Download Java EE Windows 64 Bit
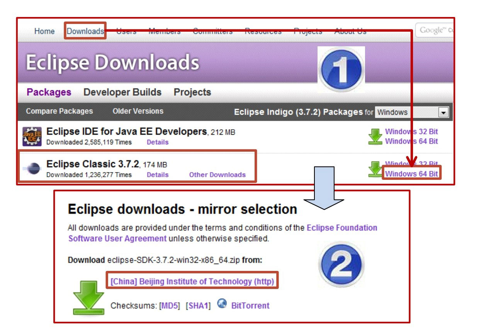This screenshot has width=479, height=328. [411, 141]
